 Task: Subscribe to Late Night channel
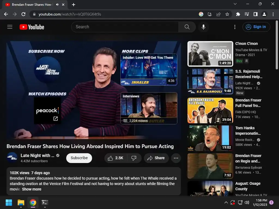[79, 158]
